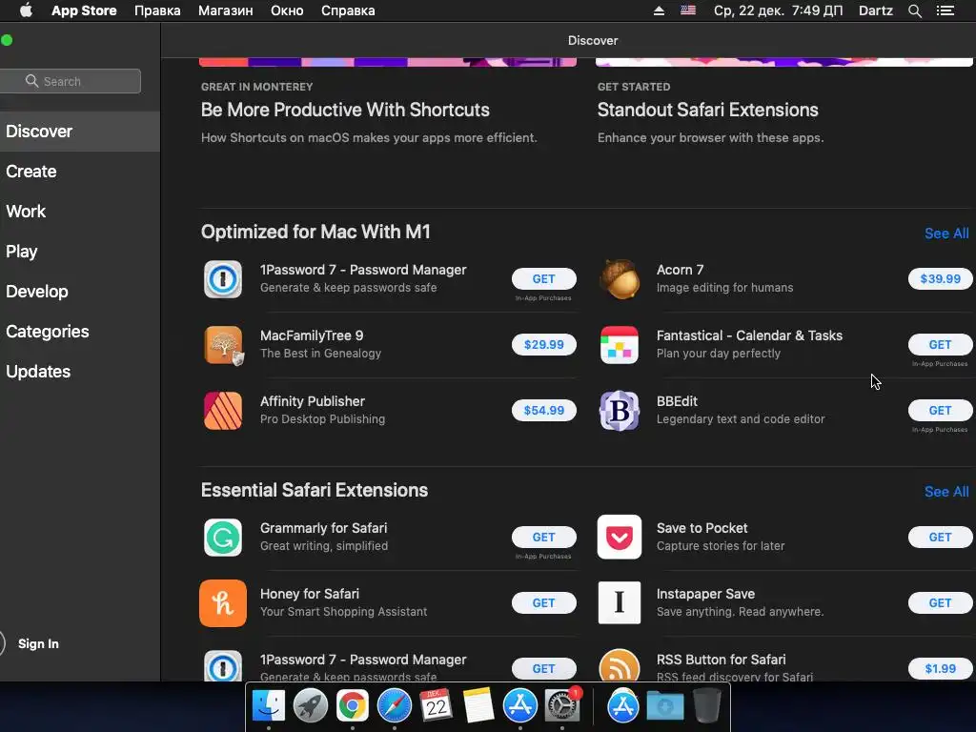Click the App Store search field
The image size is (976, 732).
(71, 81)
